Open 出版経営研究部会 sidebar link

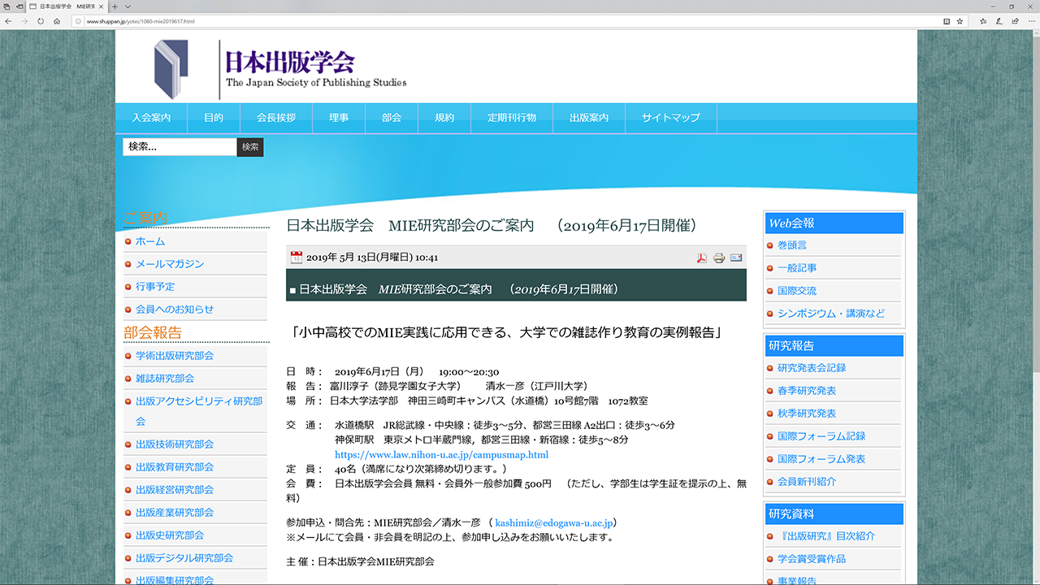point(175,490)
